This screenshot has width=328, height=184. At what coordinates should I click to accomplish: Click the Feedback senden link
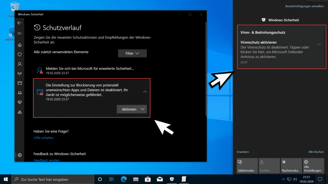coord(47,160)
